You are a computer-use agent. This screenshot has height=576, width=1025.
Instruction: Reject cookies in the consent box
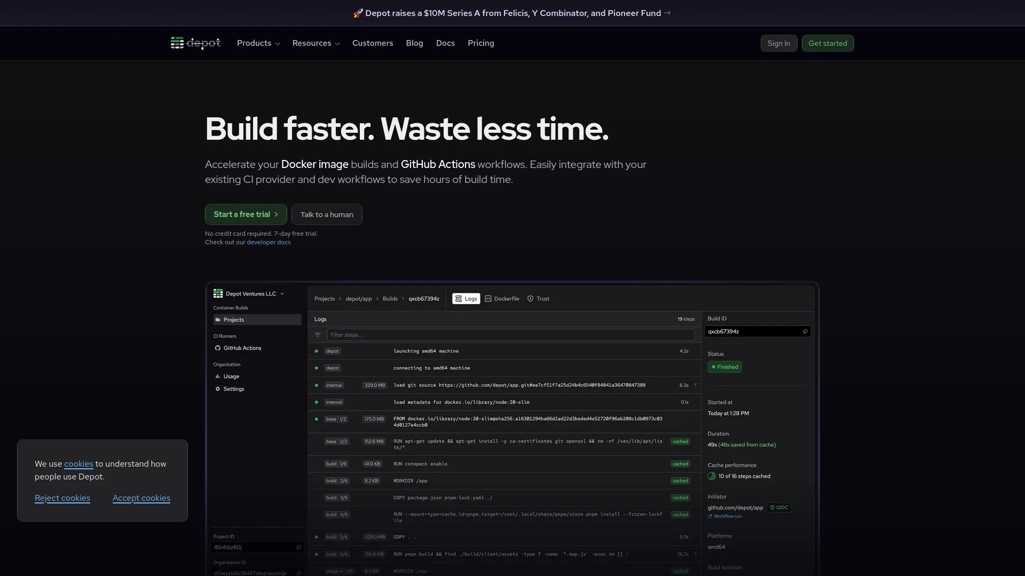(62, 498)
